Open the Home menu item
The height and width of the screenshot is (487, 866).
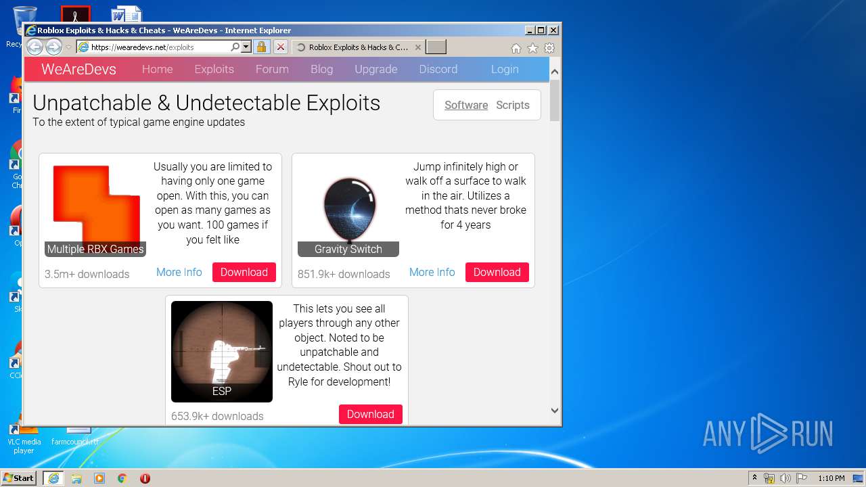pos(157,69)
